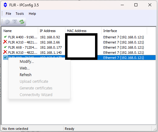Screen dimensions: 158x132
Task: Click Interface cell of 192.168.2.66 row
Action: coord(123,42)
